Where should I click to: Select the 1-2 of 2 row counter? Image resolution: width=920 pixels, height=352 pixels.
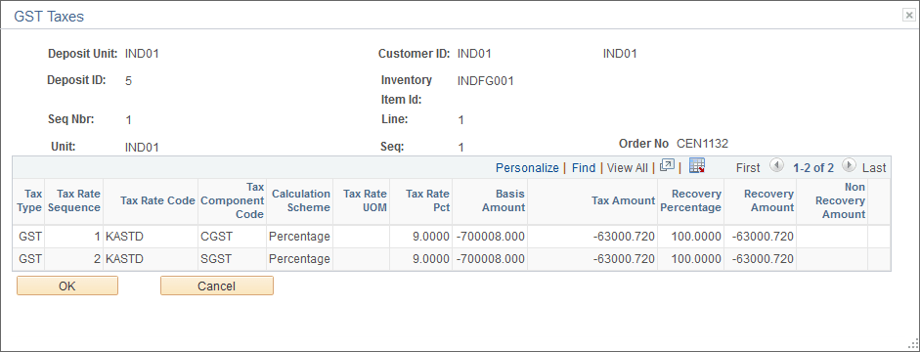(x=813, y=168)
